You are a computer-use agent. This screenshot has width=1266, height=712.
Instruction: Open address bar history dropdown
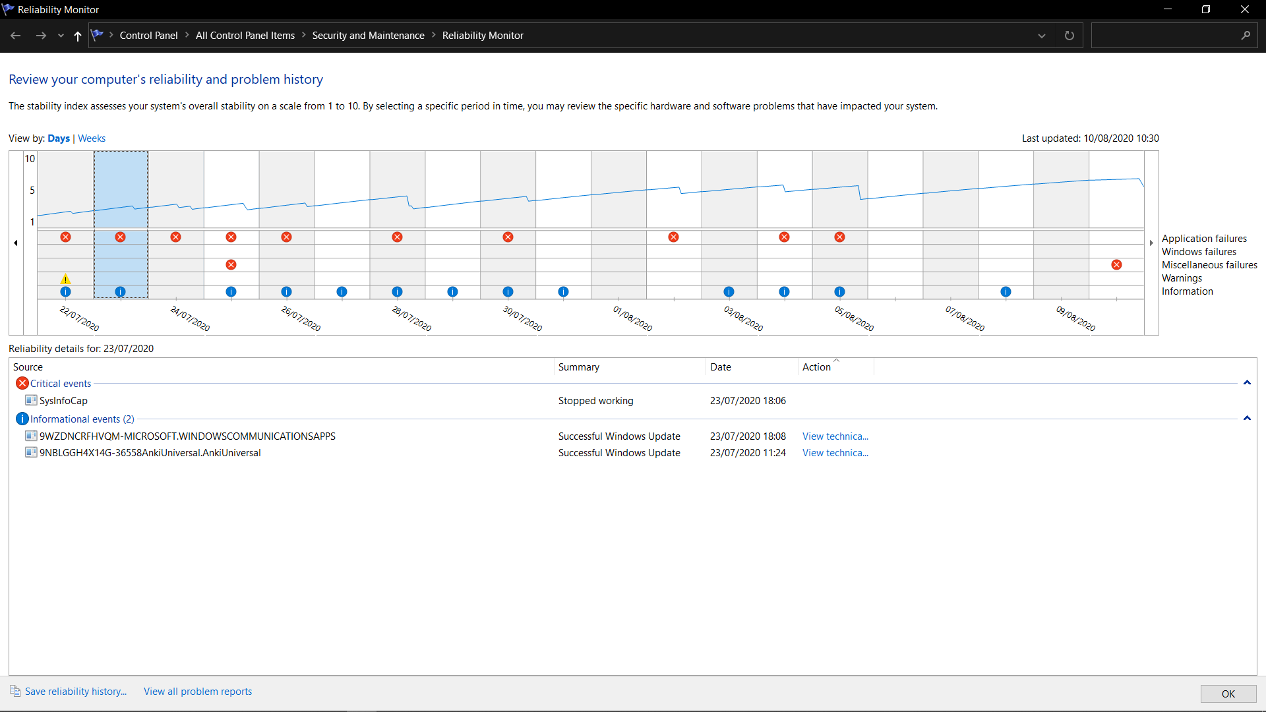[x=1042, y=36]
